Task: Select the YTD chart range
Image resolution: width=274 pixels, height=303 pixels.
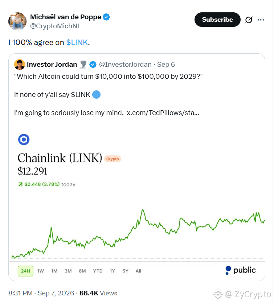Action: click(x=98, y=271)
